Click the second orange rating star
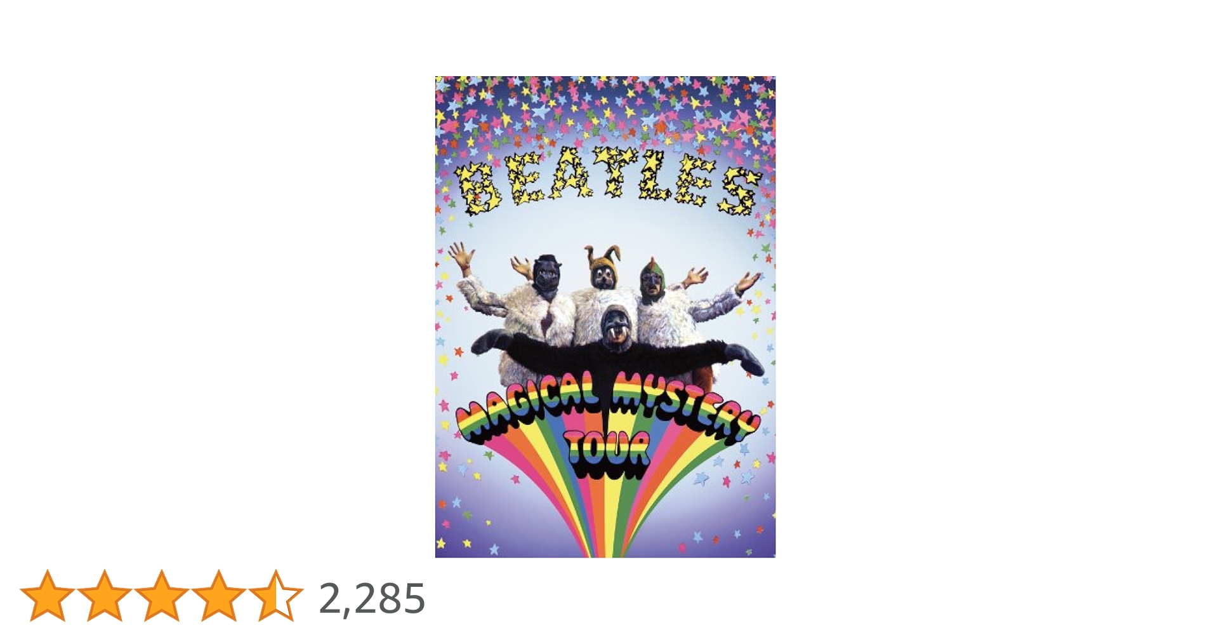The width and height of the screenshot is (1212, 635). click(105, 596)
